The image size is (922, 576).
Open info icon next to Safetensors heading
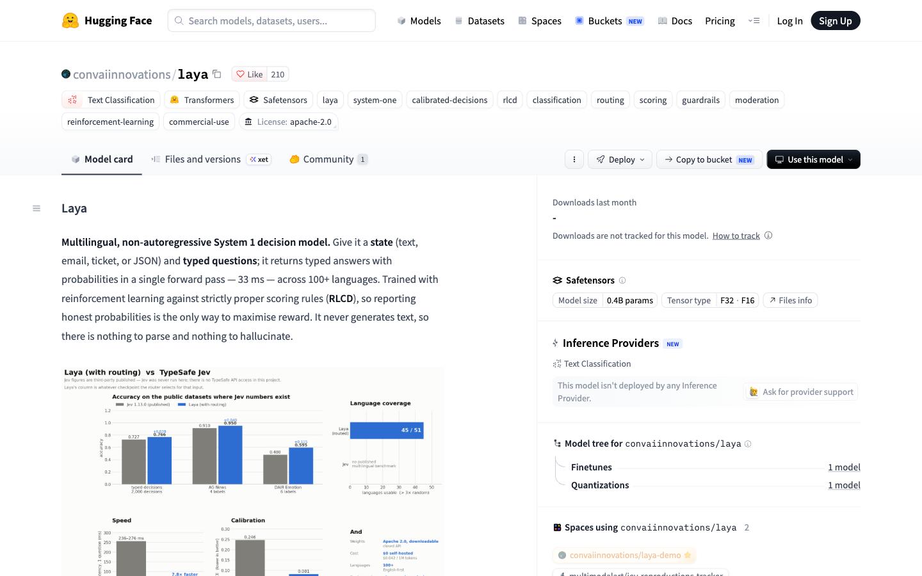(622, 280)
